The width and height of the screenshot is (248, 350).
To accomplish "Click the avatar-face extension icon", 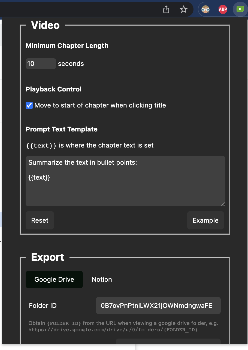I will pyautogui.click(x=205, y=9).
